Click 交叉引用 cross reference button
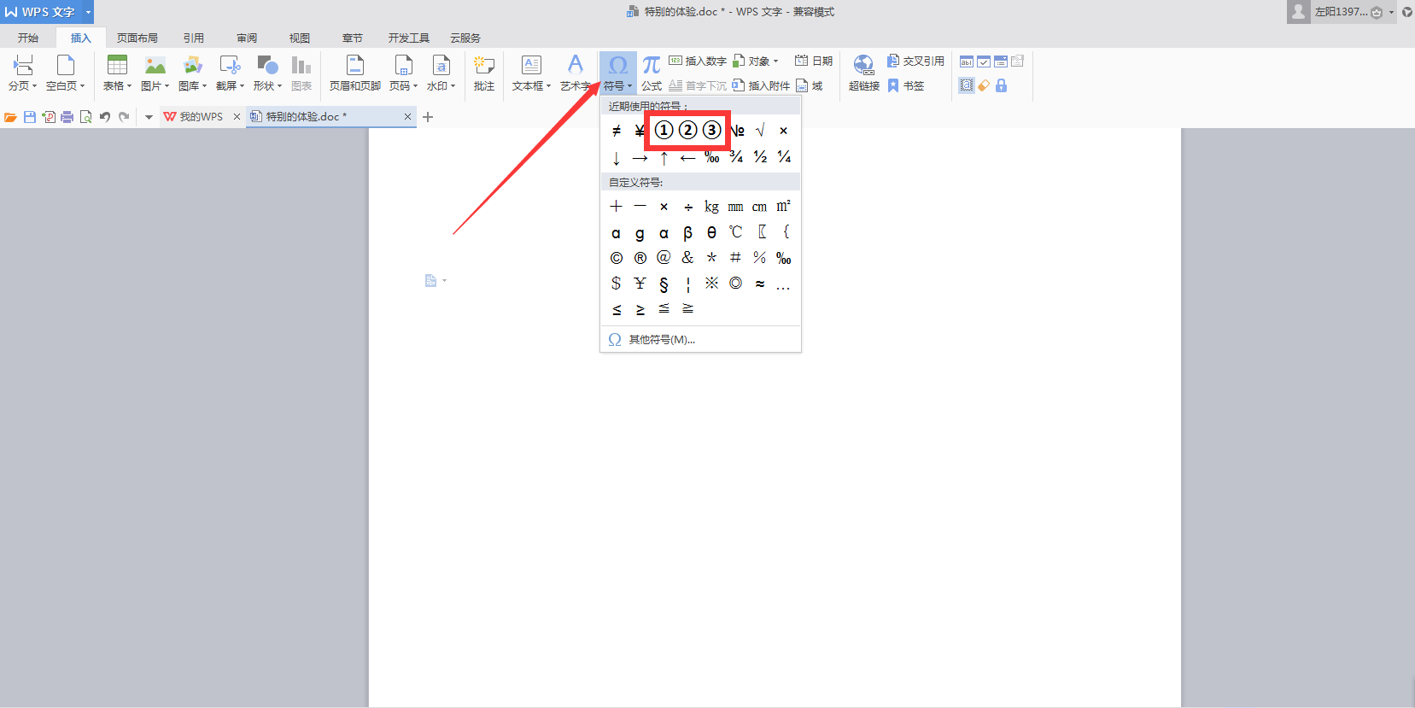Image resolution: width=1415 pixels, height=708 pixels. tap(915, 61)
